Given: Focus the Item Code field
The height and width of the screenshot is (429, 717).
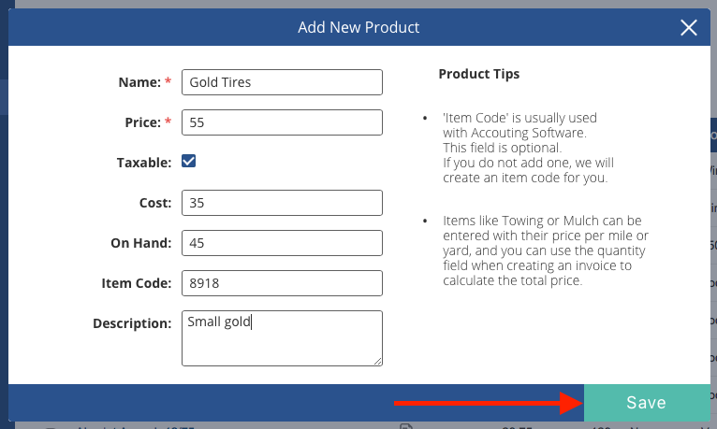Looking at the screenshot, I should point(282,283).
